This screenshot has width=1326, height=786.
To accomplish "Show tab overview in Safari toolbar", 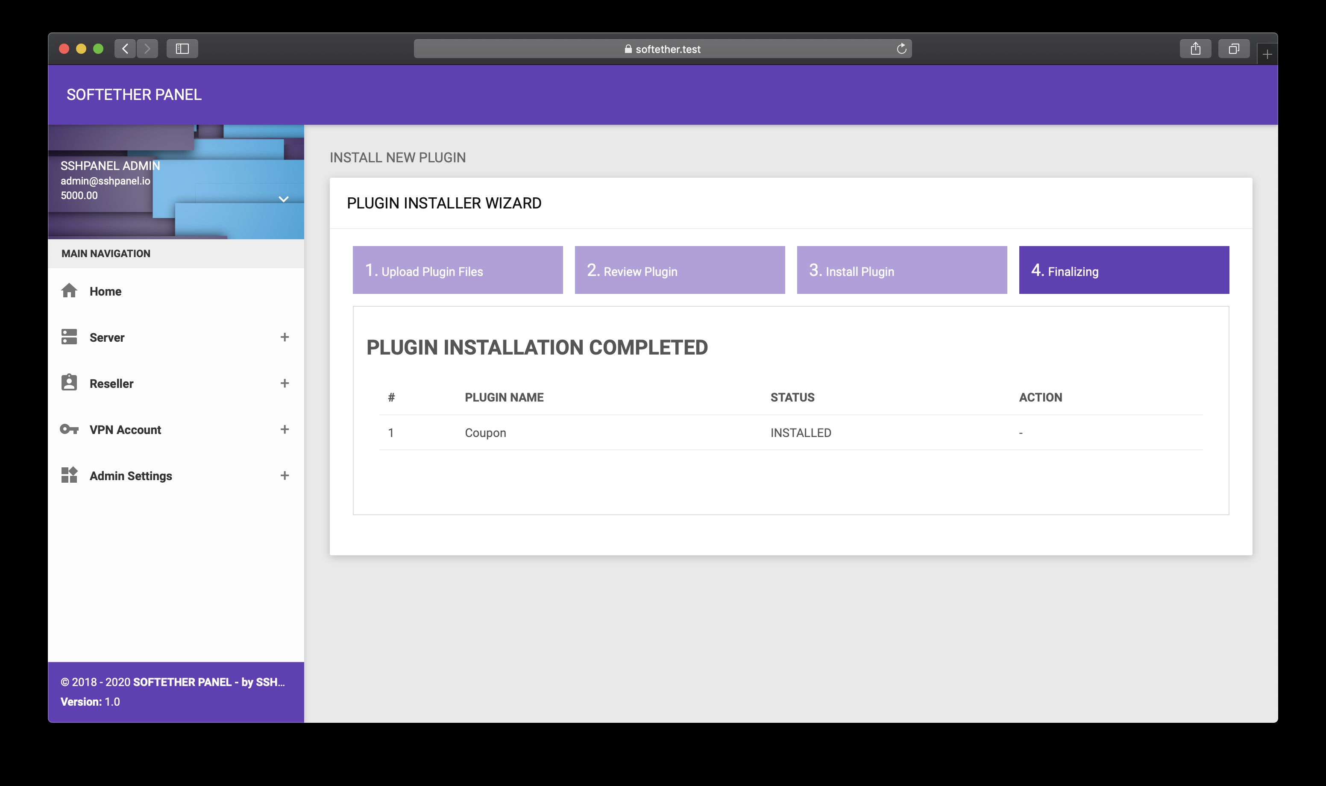I will [1233, 49].
